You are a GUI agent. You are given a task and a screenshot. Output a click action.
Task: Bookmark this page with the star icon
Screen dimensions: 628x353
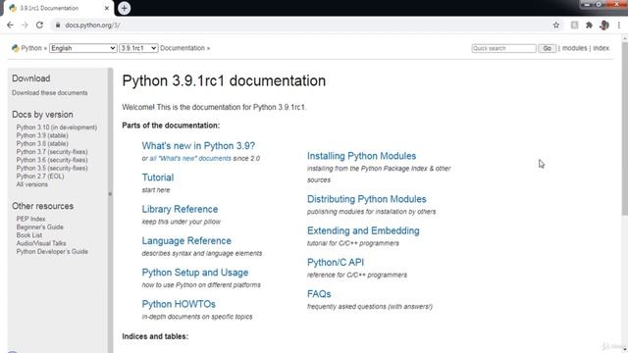556,25
